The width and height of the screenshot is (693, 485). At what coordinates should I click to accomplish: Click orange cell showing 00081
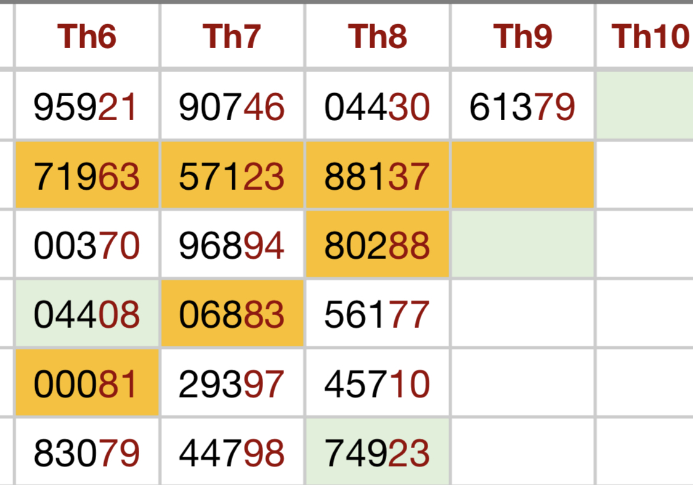87,383
